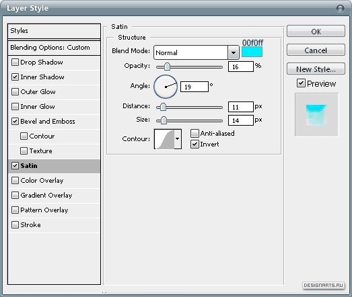The width and height of the screenshot is (352, 297).
Task: Toggle the Preview checkbox
Action: coord(301,83)
